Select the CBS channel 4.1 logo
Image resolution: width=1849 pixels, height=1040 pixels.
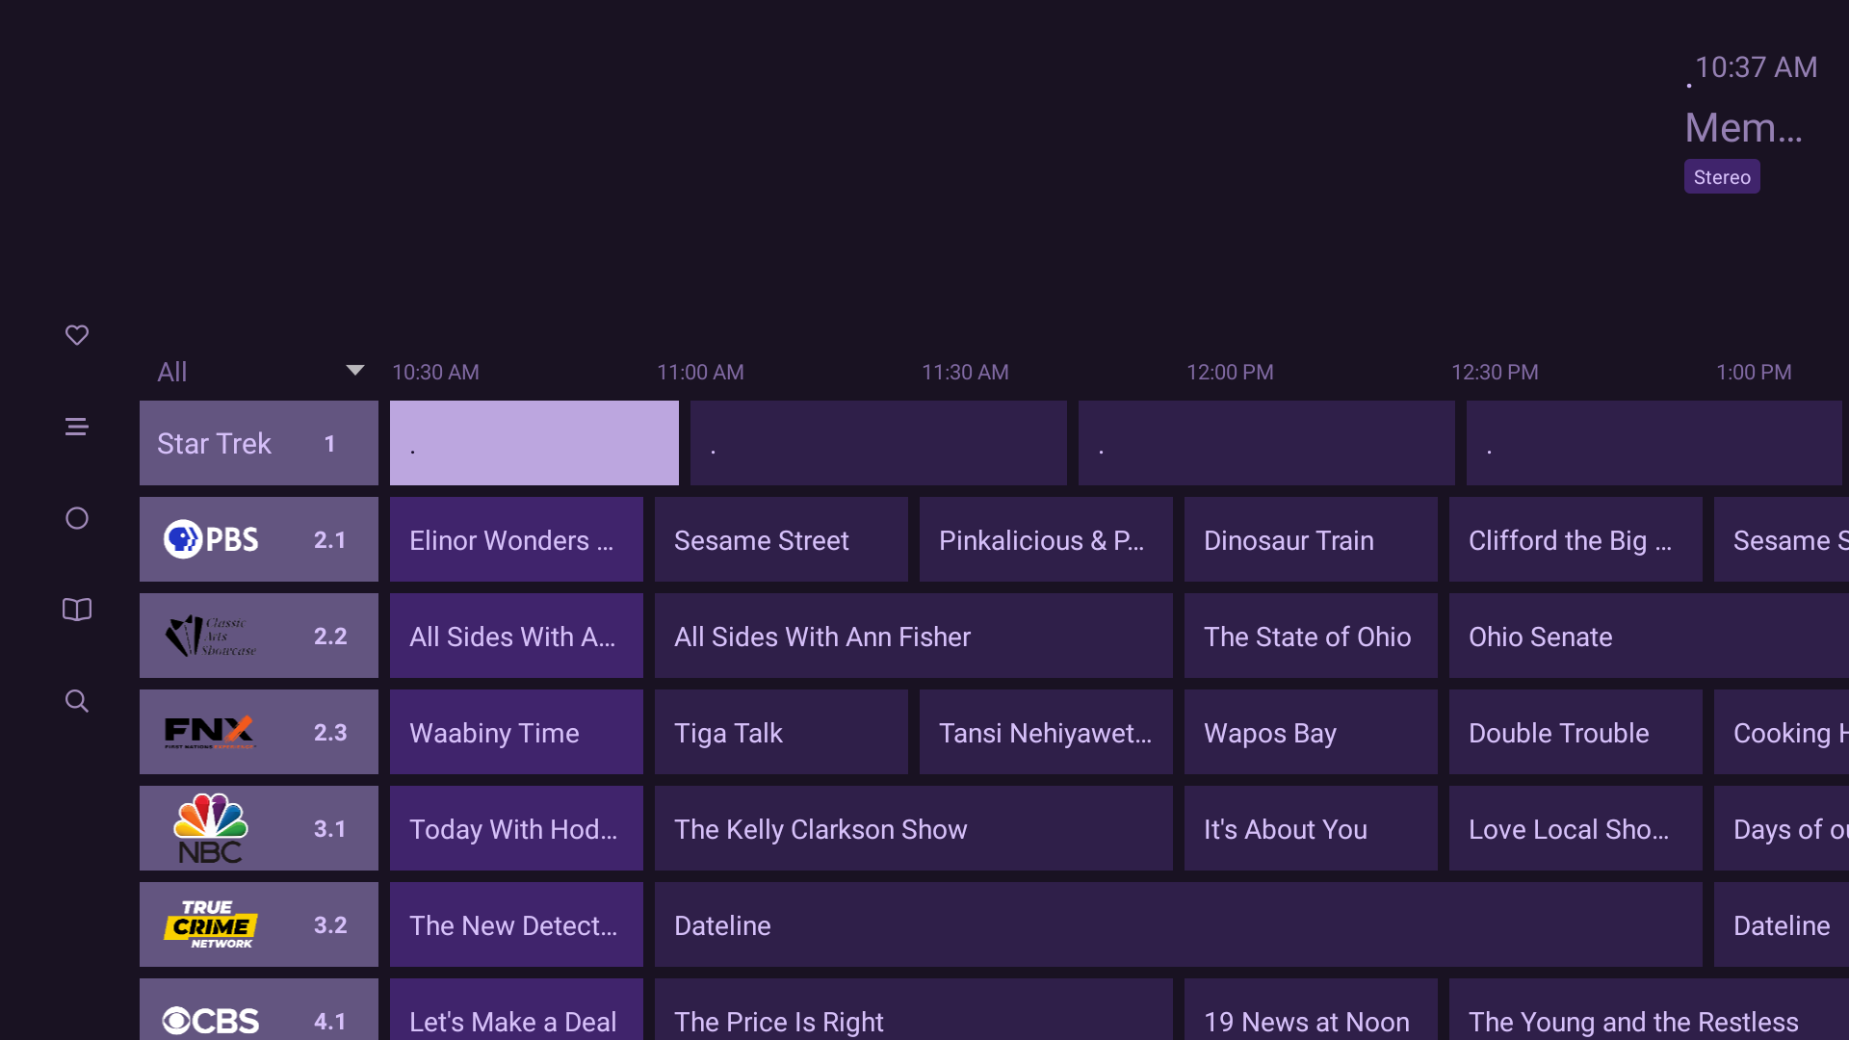[x=211, y=1019]
